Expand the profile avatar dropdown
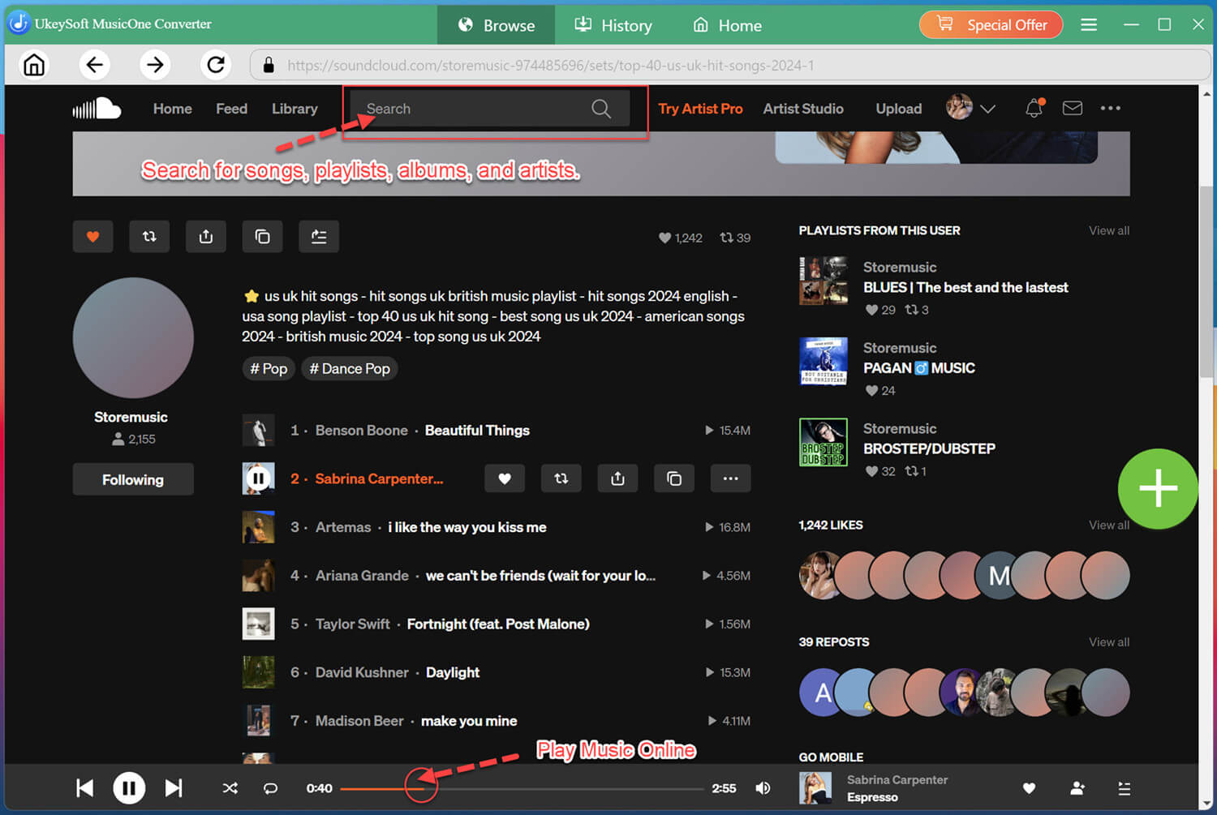Screen dimensions: 1217x815 tap(987, 109)
